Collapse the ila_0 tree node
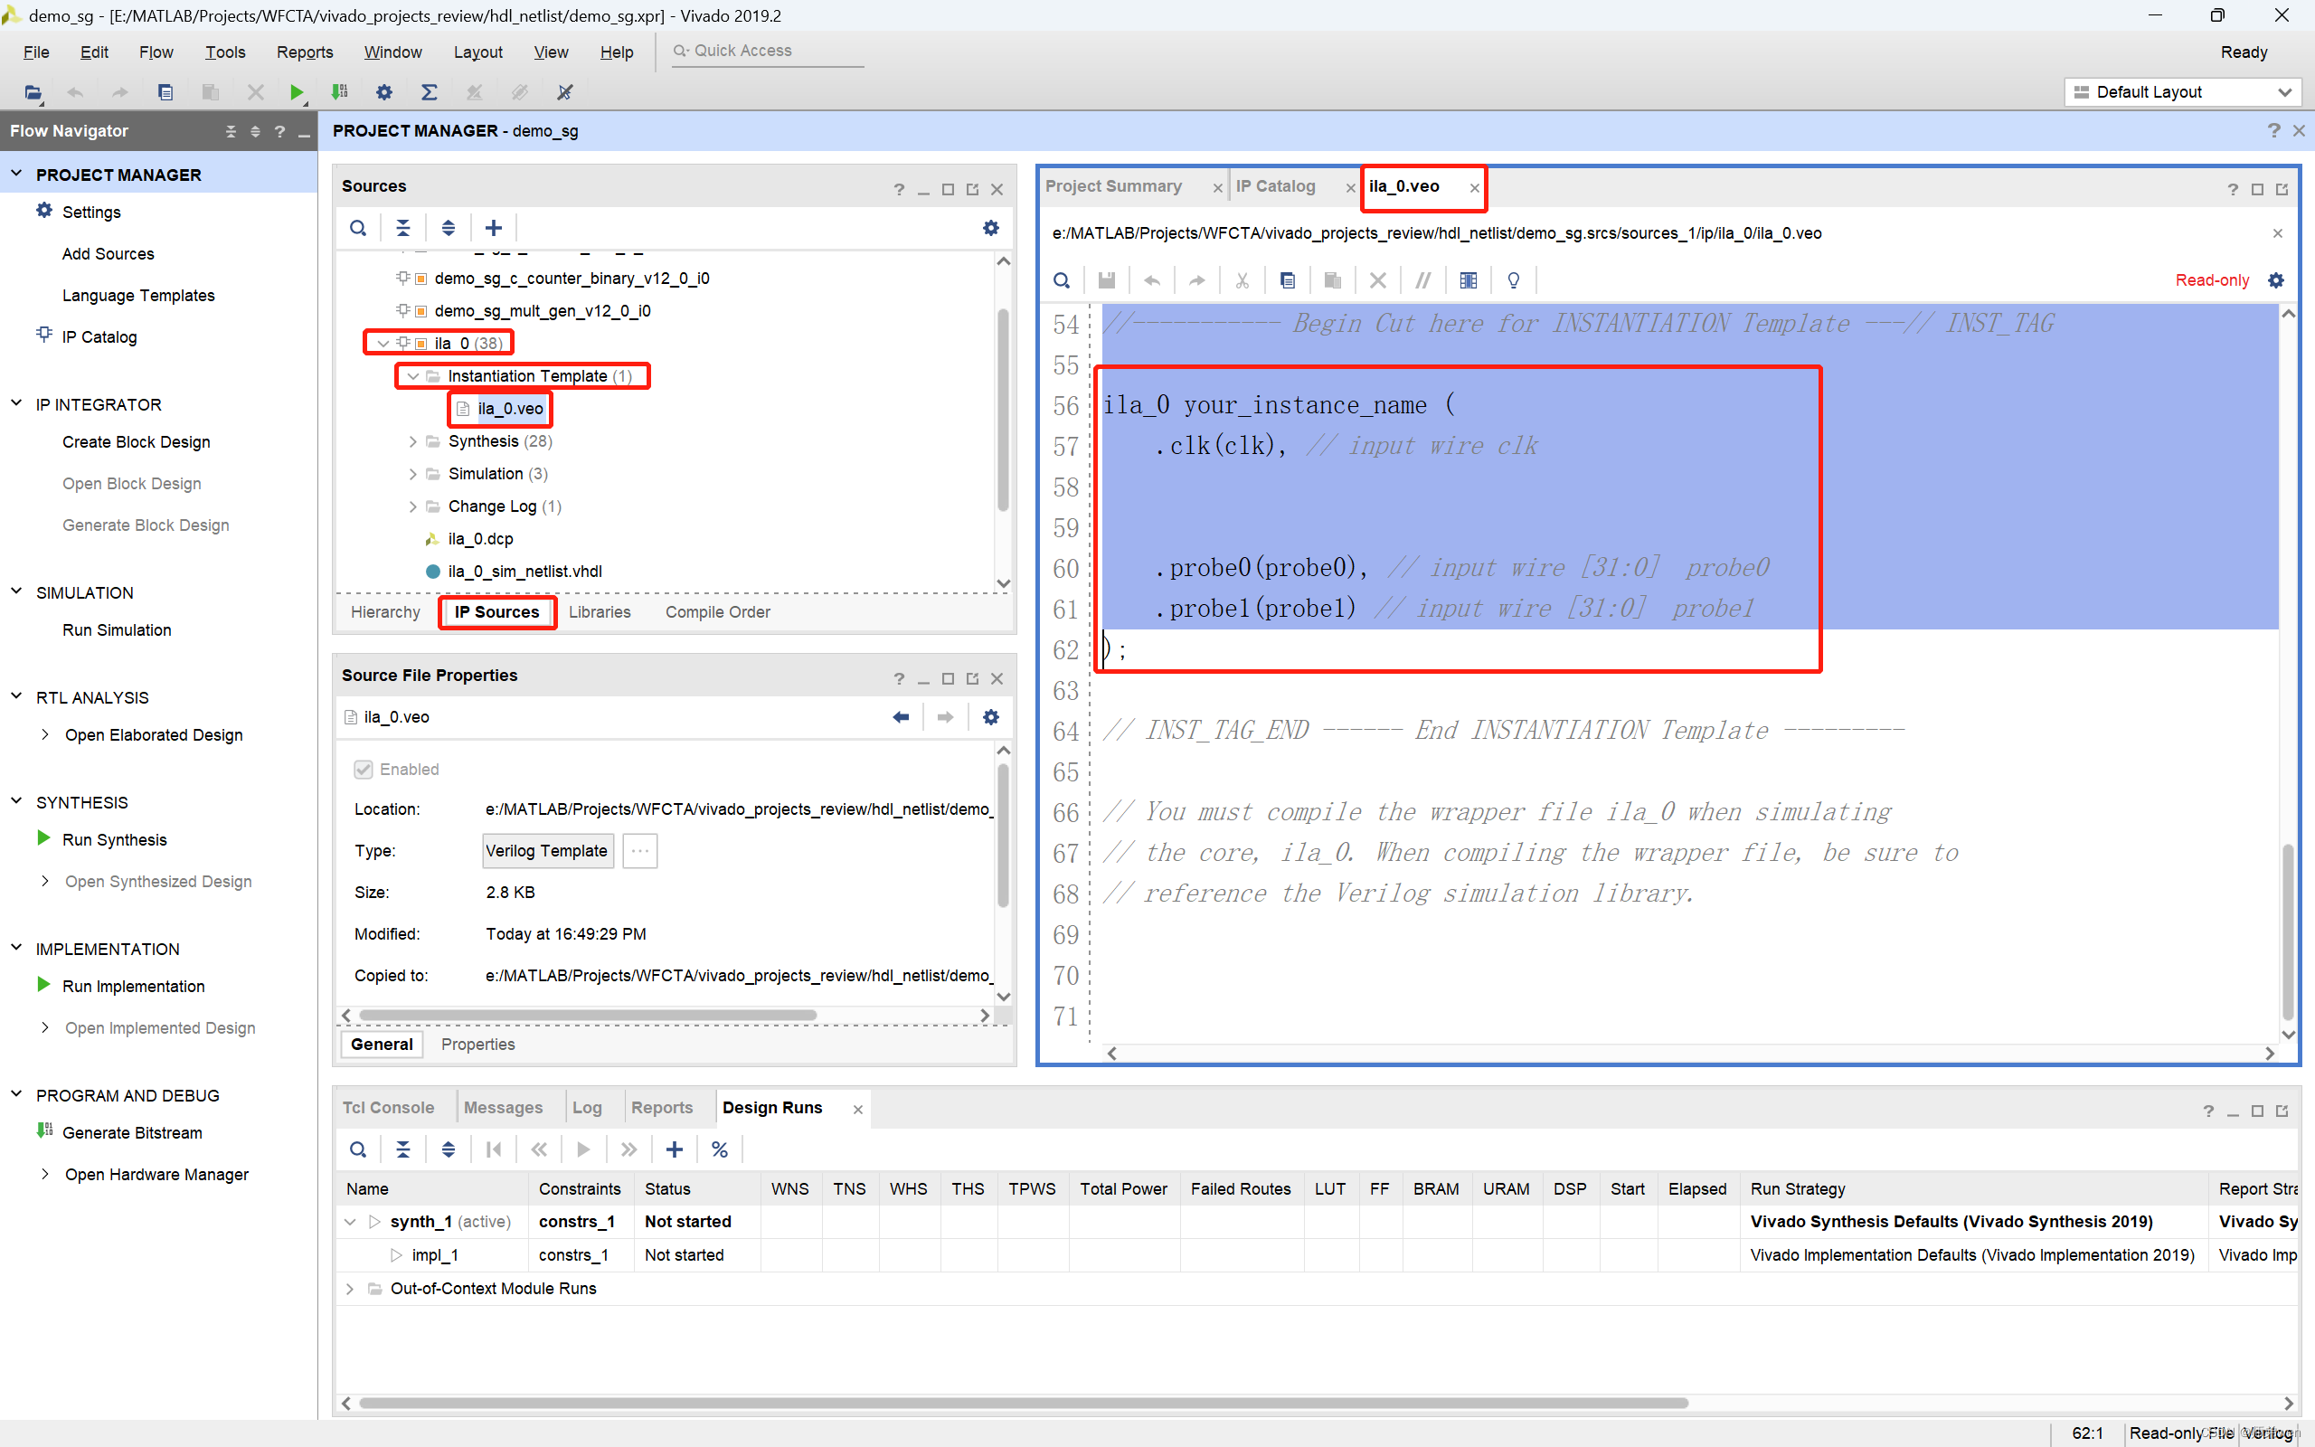Image resolution: width=2315 pixels, height=1447 pixels. (383, 344)
